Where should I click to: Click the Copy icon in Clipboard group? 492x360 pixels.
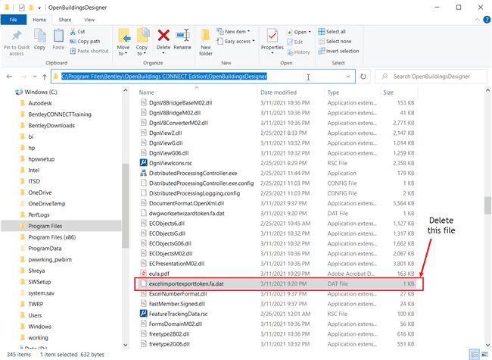tap(39, 39)
